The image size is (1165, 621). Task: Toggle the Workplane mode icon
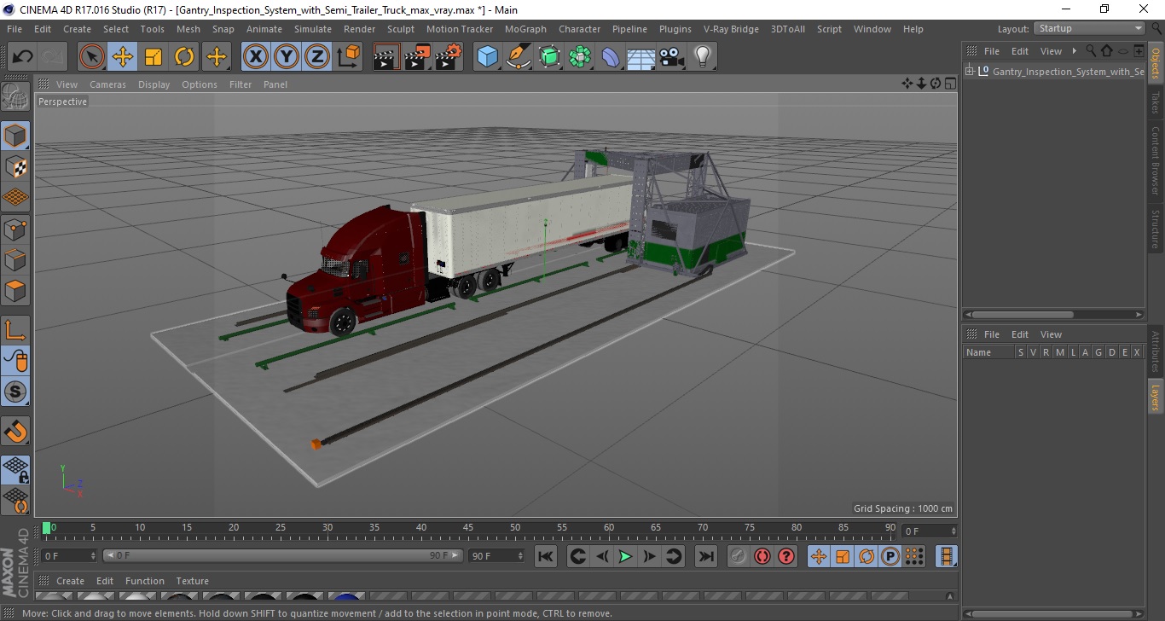point(15,198)
